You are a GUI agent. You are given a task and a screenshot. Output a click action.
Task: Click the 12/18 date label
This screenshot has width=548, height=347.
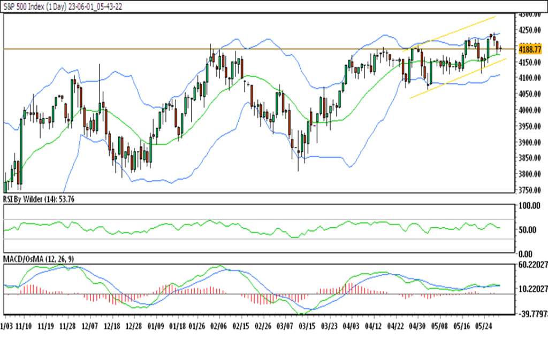click(x=112, y=326)
